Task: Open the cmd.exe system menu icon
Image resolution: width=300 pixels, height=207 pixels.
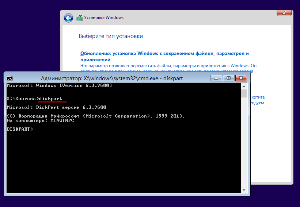Action: (x=10, y=78)
